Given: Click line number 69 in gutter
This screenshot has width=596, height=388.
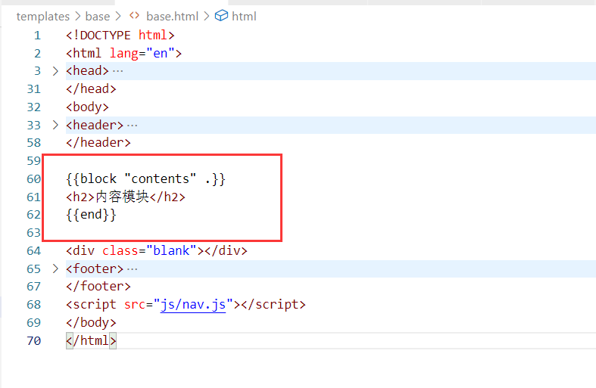Looking at the screenshot, I should coord(34,322).
